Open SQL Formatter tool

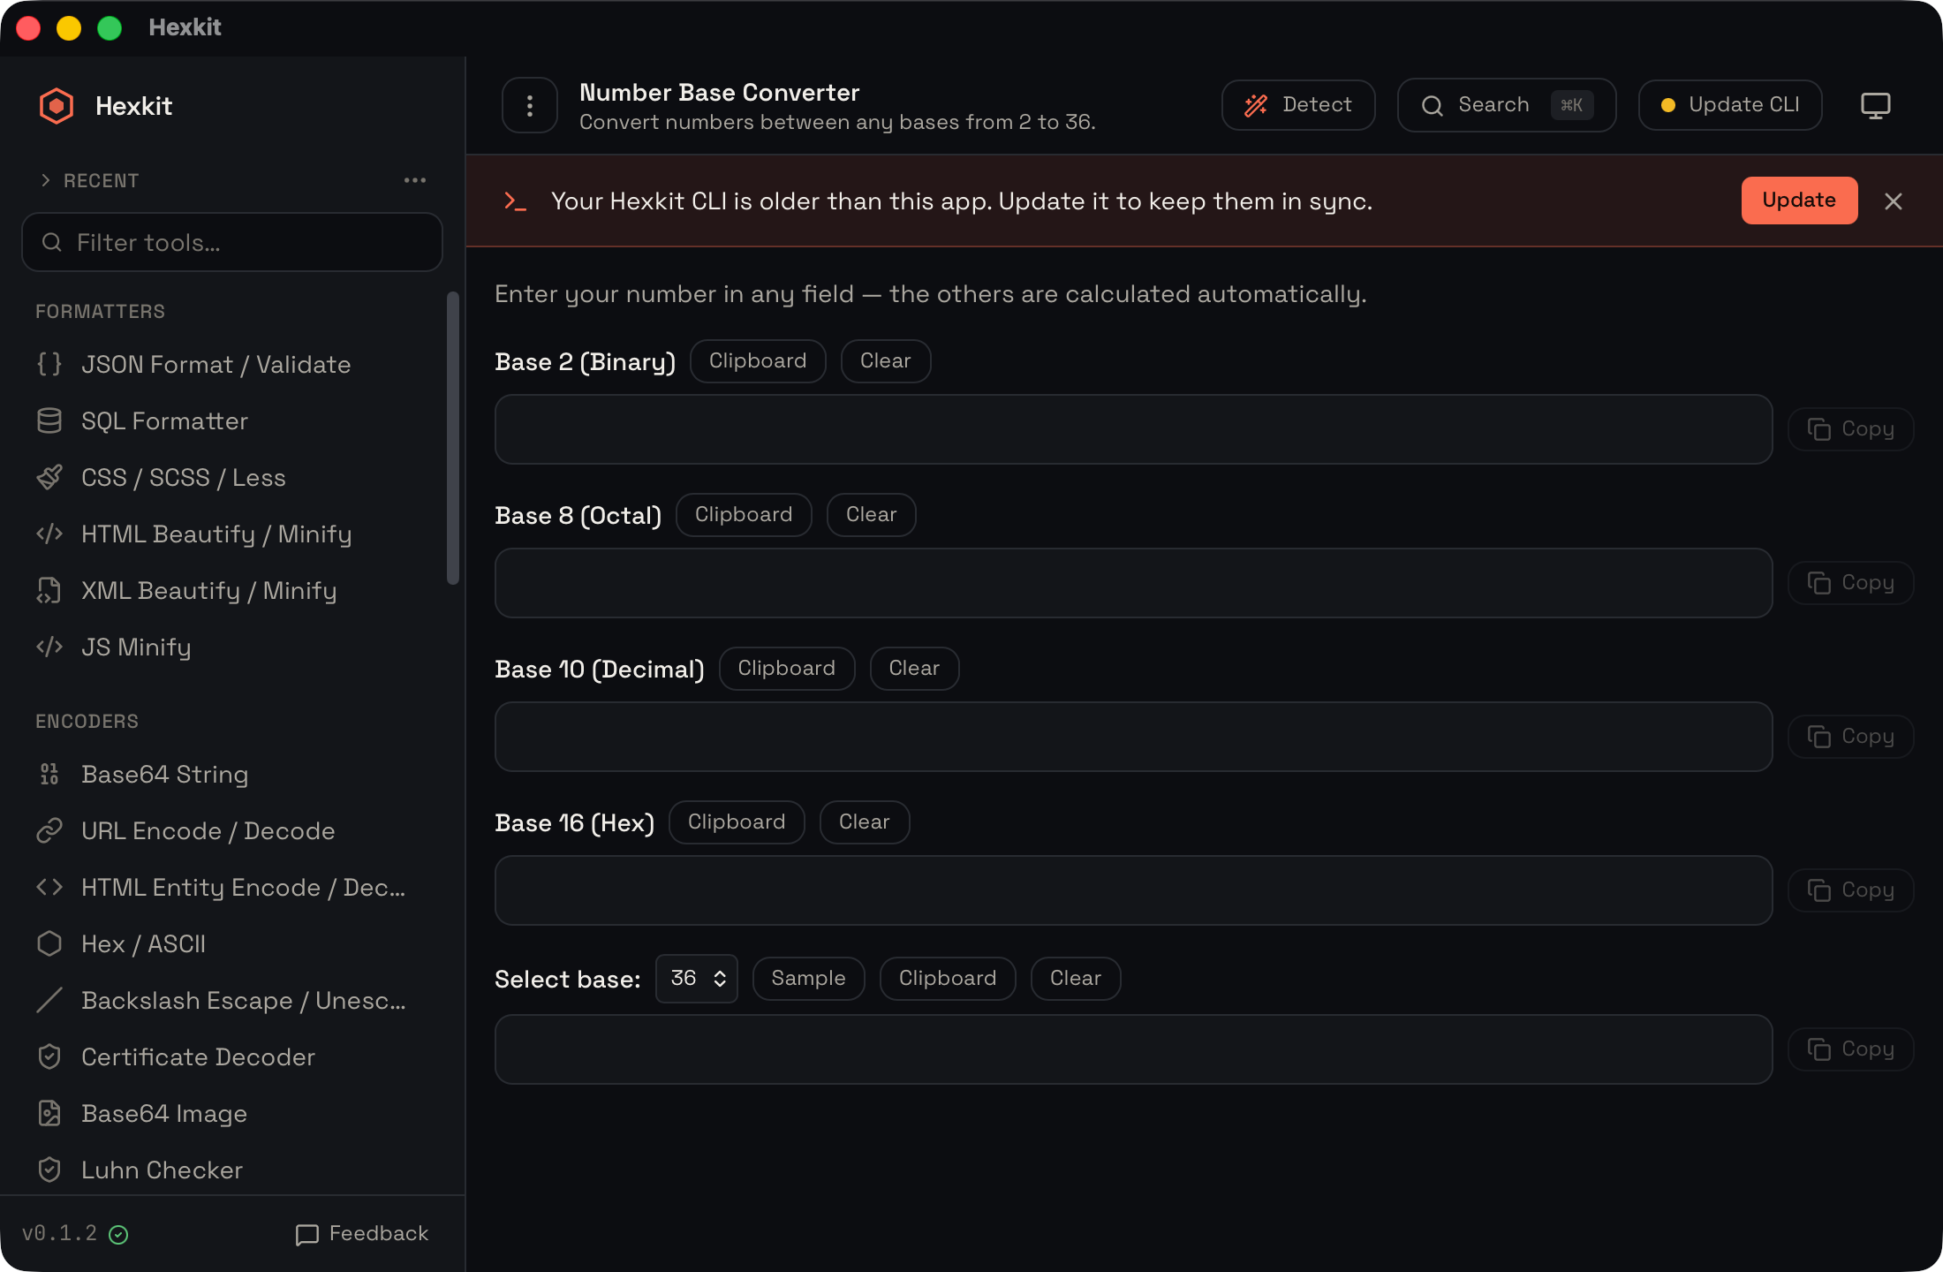point(231,421)
